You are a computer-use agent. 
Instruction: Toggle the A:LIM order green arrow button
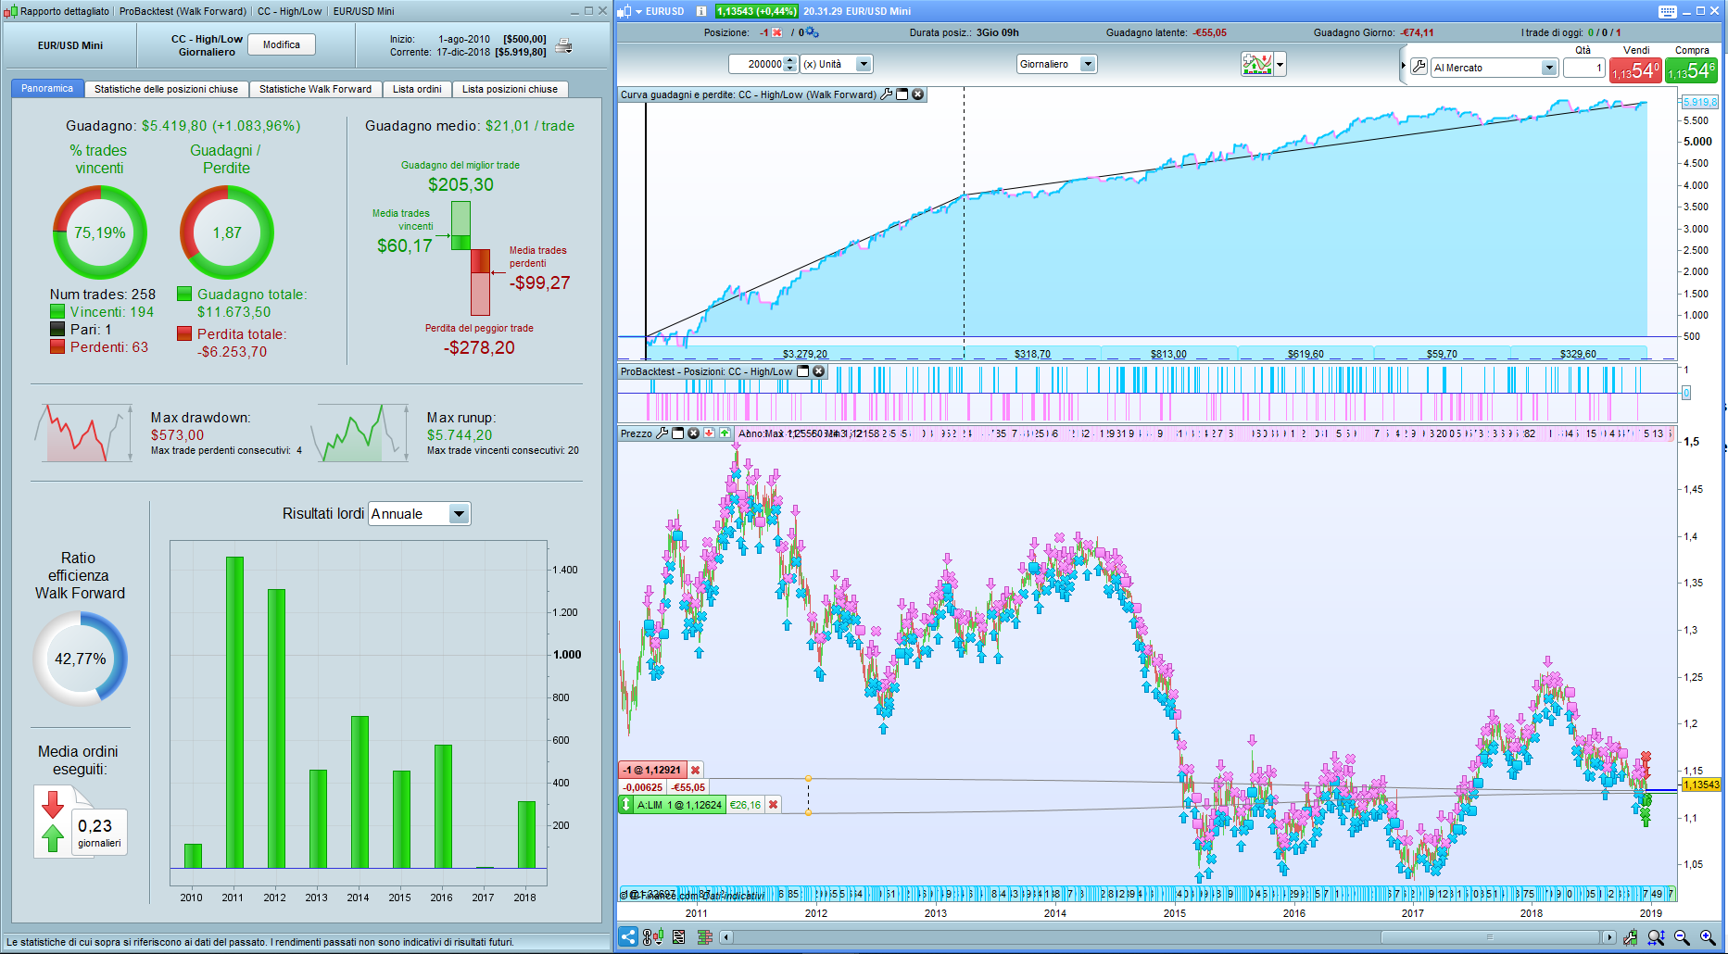pos(626,805)
